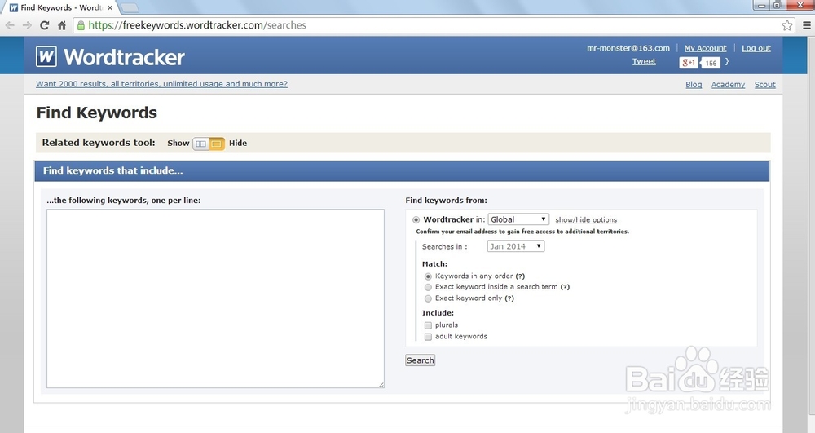
Task: Select 'Exact keyword inside a search term'
Action: click(x=429, y=287)
